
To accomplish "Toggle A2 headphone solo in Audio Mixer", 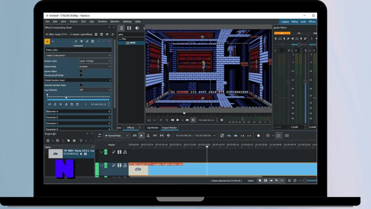I will point(297,38).
